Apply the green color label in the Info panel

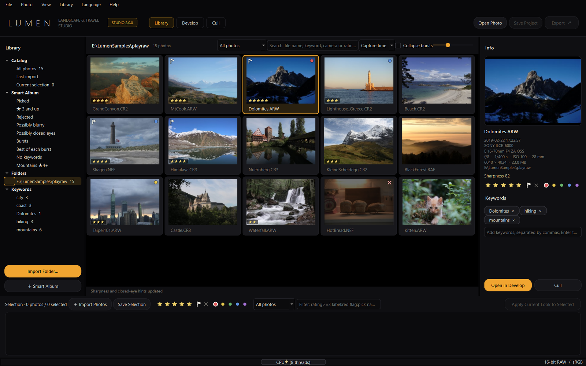(561, 185)
